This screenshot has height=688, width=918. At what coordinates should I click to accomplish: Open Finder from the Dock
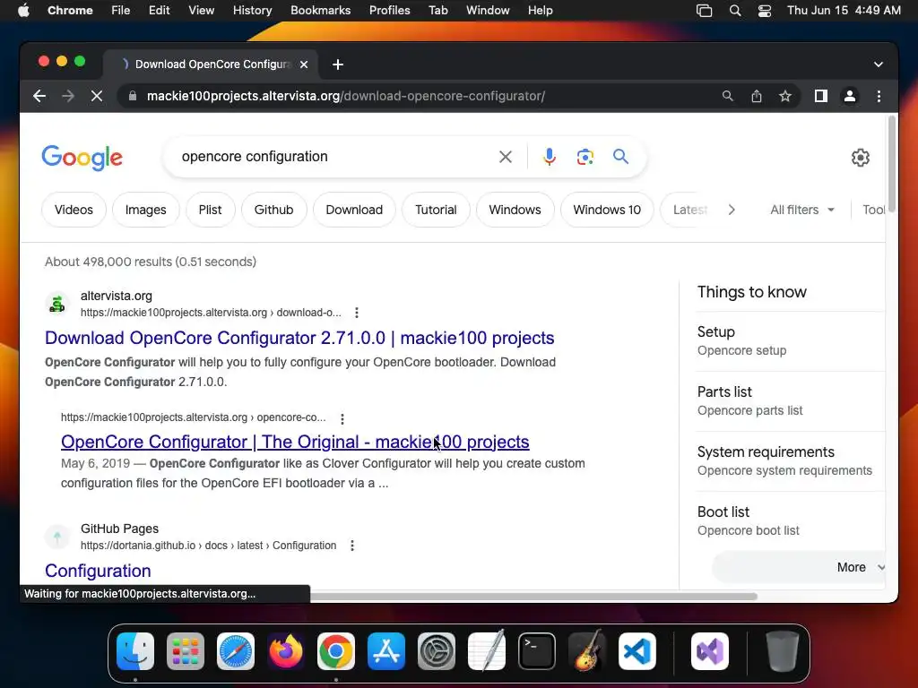[135, 651]
